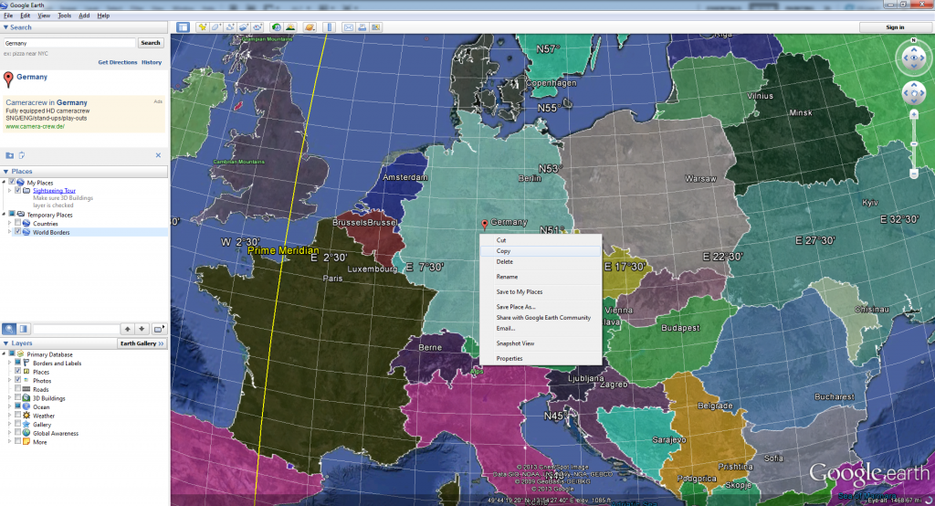Toggle the sidebar panel button
Screen dimensions: 935x506
183,27
